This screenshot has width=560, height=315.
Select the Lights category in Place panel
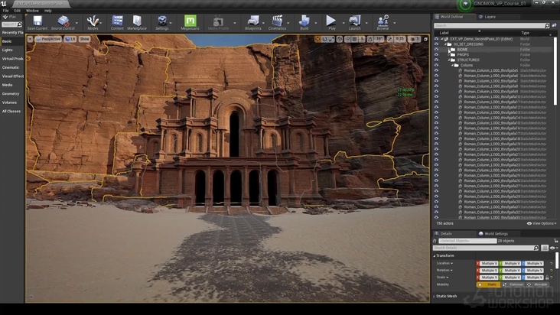(x=8, y=50)
